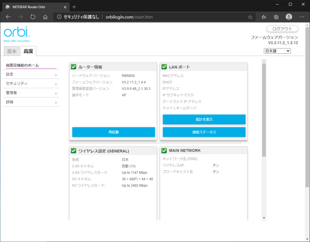Screen dimensions: 310x242
Task: Go to browser home page icon
Action: pos(45,17)
